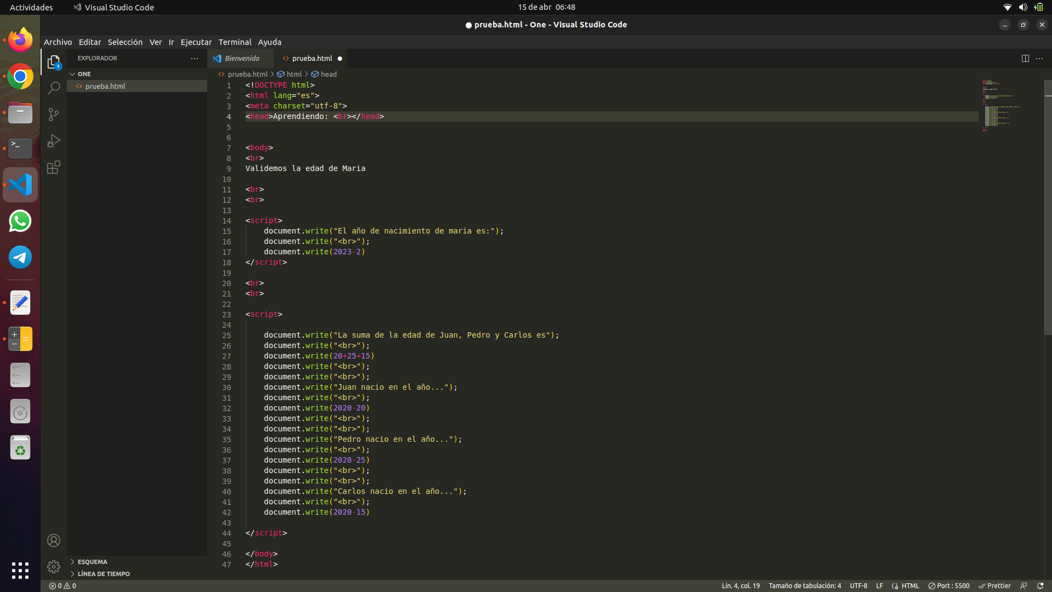Open the text editor from the dock
Viewport: 1052px width, 592px height.
(x=20, y=303)
